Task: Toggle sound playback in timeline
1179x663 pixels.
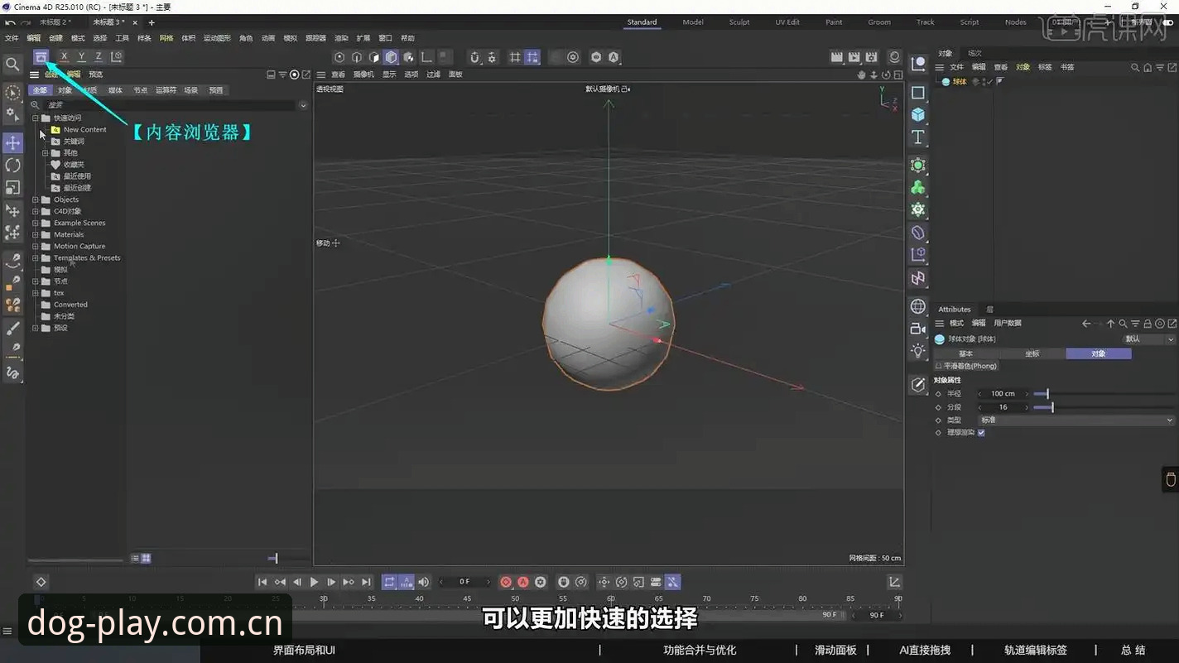Action: click(424, 582)
